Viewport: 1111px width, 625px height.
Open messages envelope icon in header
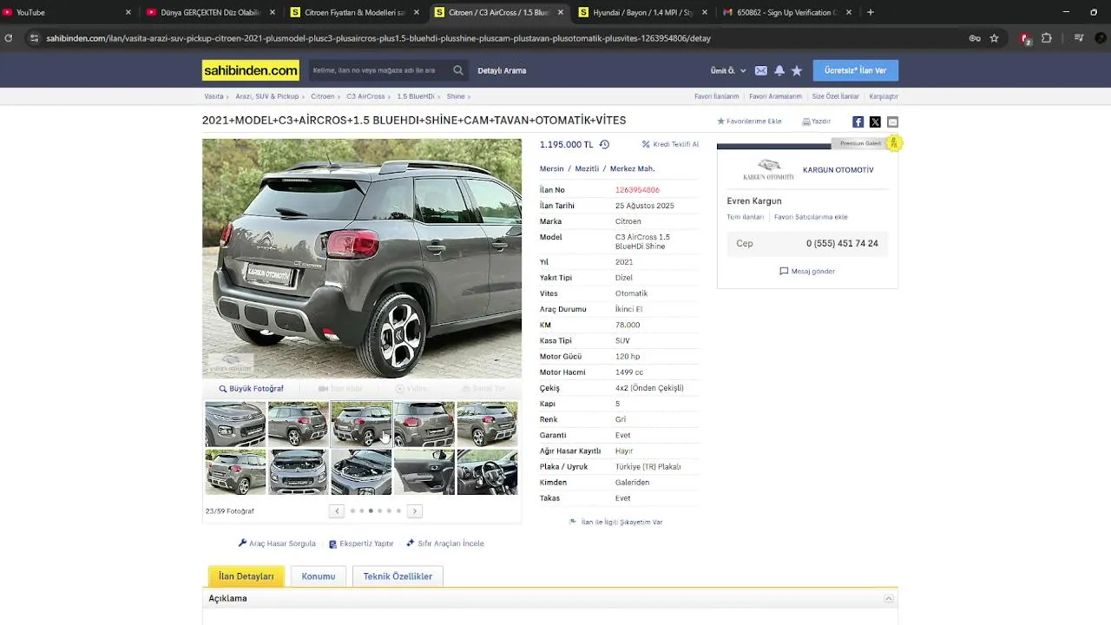pyautogui.click(x=761, y=70)
